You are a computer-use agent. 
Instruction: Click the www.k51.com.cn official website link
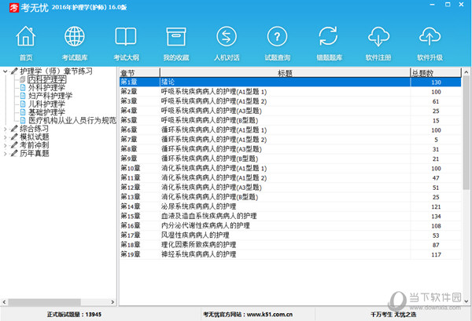[269, 315]
